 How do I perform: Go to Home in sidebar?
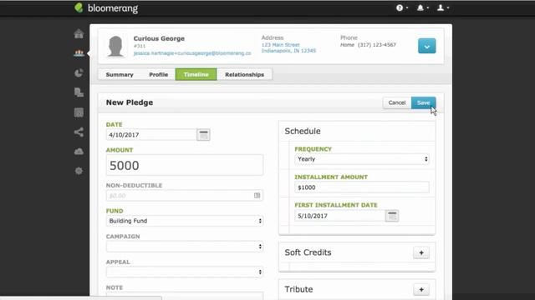pos(79,33)
